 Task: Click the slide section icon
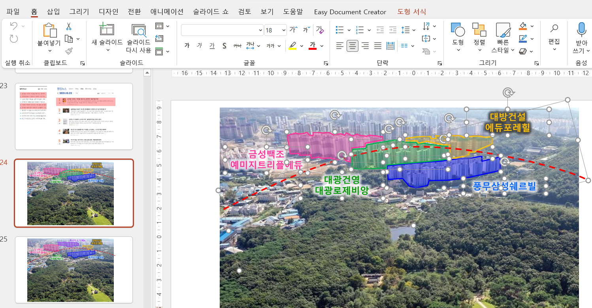[x=159, y=51]
